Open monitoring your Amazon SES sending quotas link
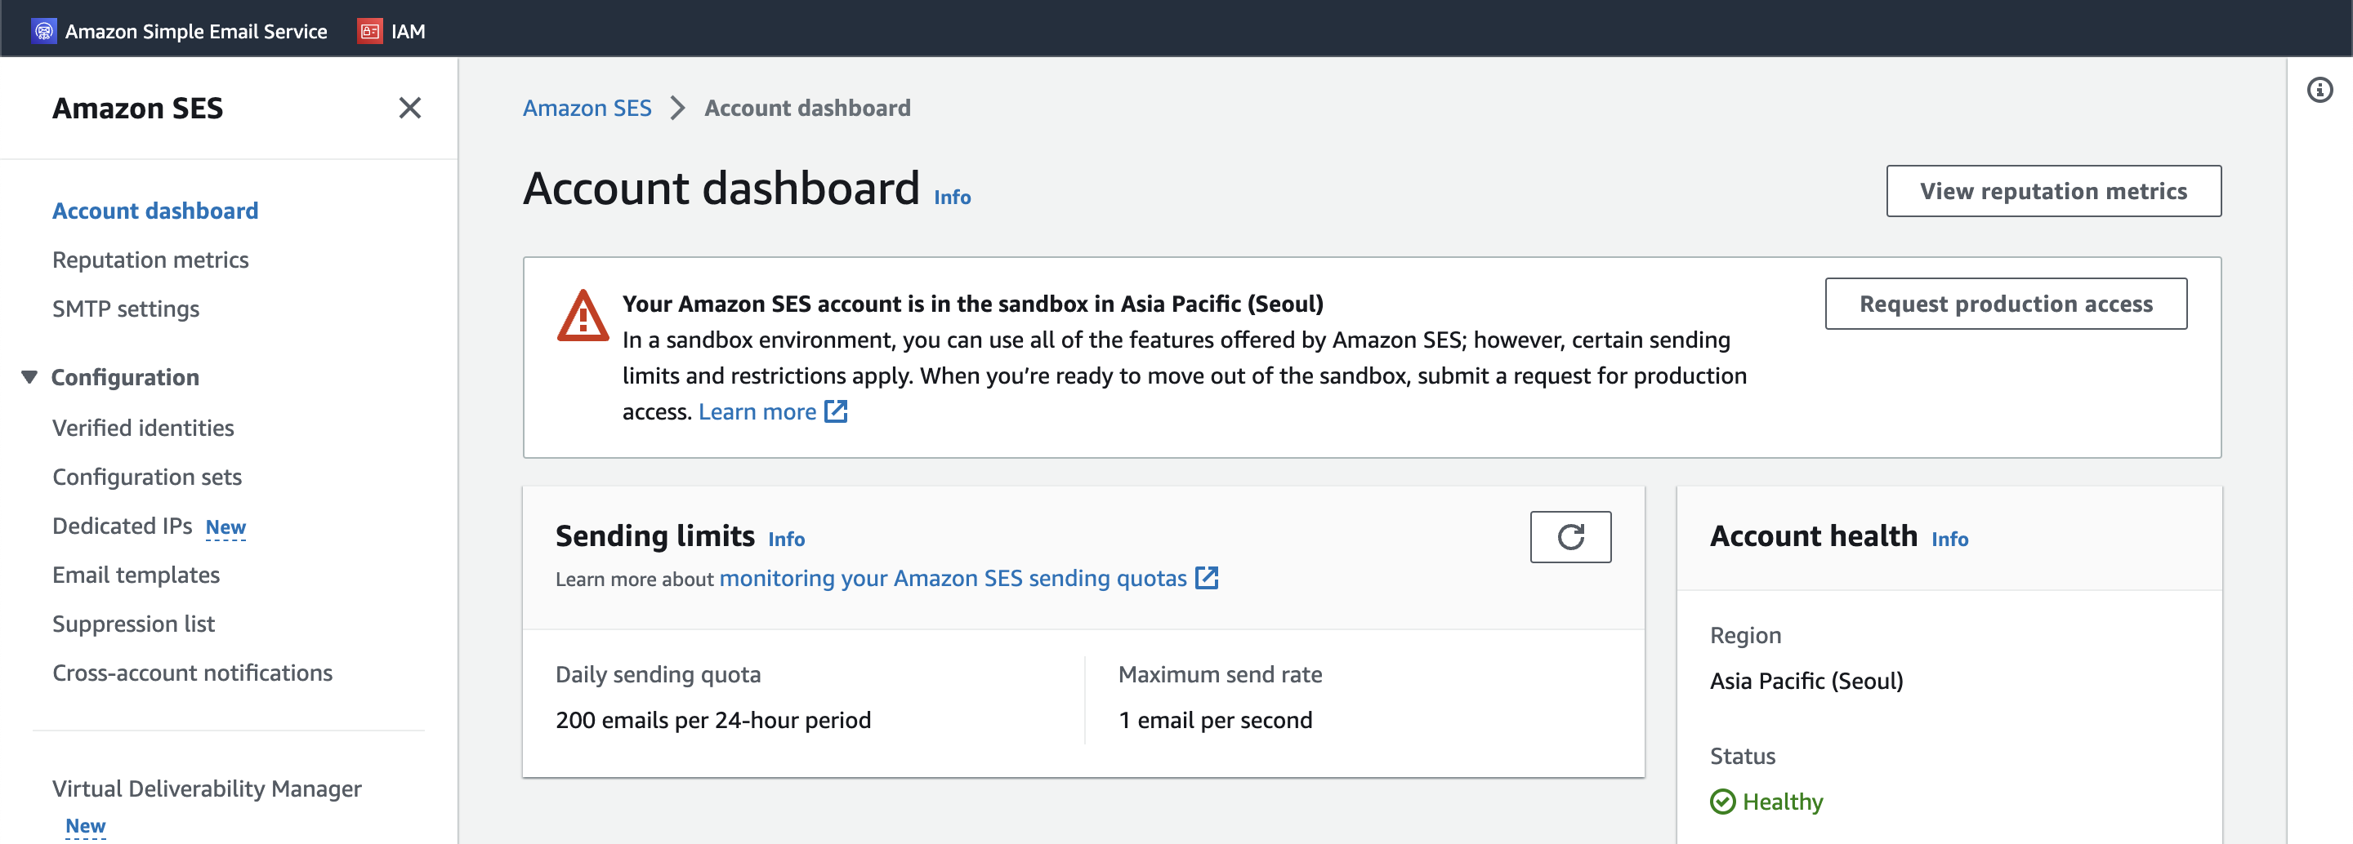2353x844 pixels. [x=953, y=578]
